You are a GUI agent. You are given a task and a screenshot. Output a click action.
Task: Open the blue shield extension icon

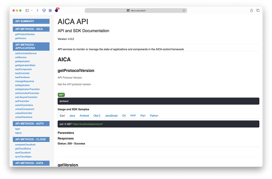point(44,11)
